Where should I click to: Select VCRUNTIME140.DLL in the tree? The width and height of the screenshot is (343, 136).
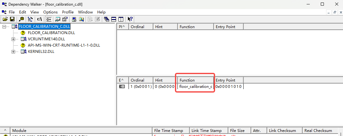point(46,39)
